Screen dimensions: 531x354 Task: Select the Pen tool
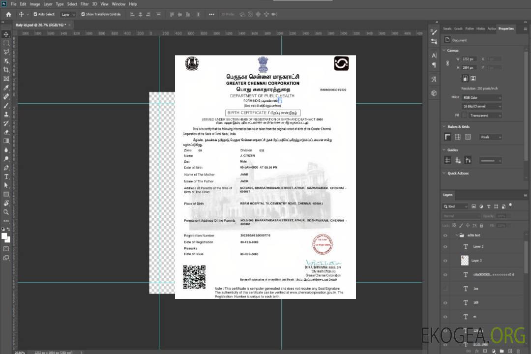[x=6, y=168]
